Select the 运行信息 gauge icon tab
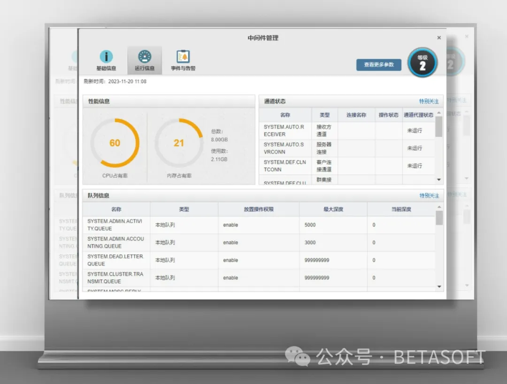The height and width of the screenshot is (384, 507). (145, 61)
